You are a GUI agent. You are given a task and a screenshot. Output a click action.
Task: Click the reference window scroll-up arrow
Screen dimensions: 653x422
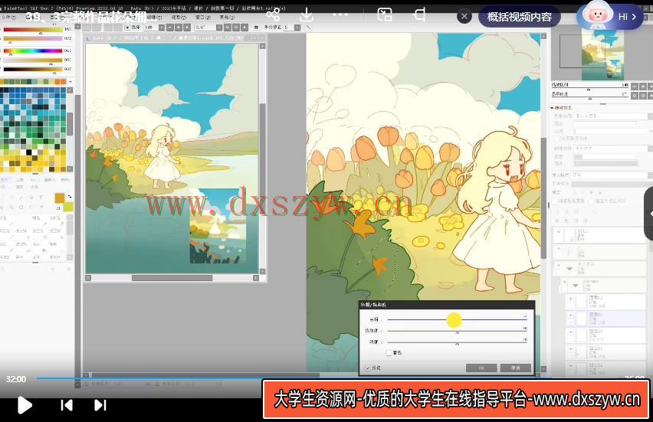262,46
